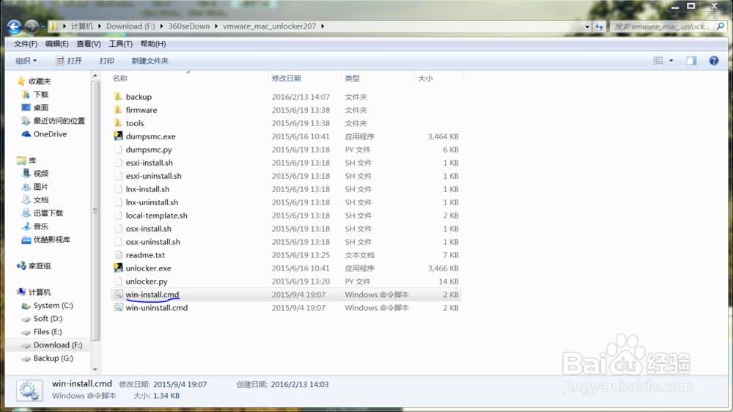The image size is (733, 412).
Task: Click 360seDown in the address path
Action: pyautogui.click(x=189, y=26)
